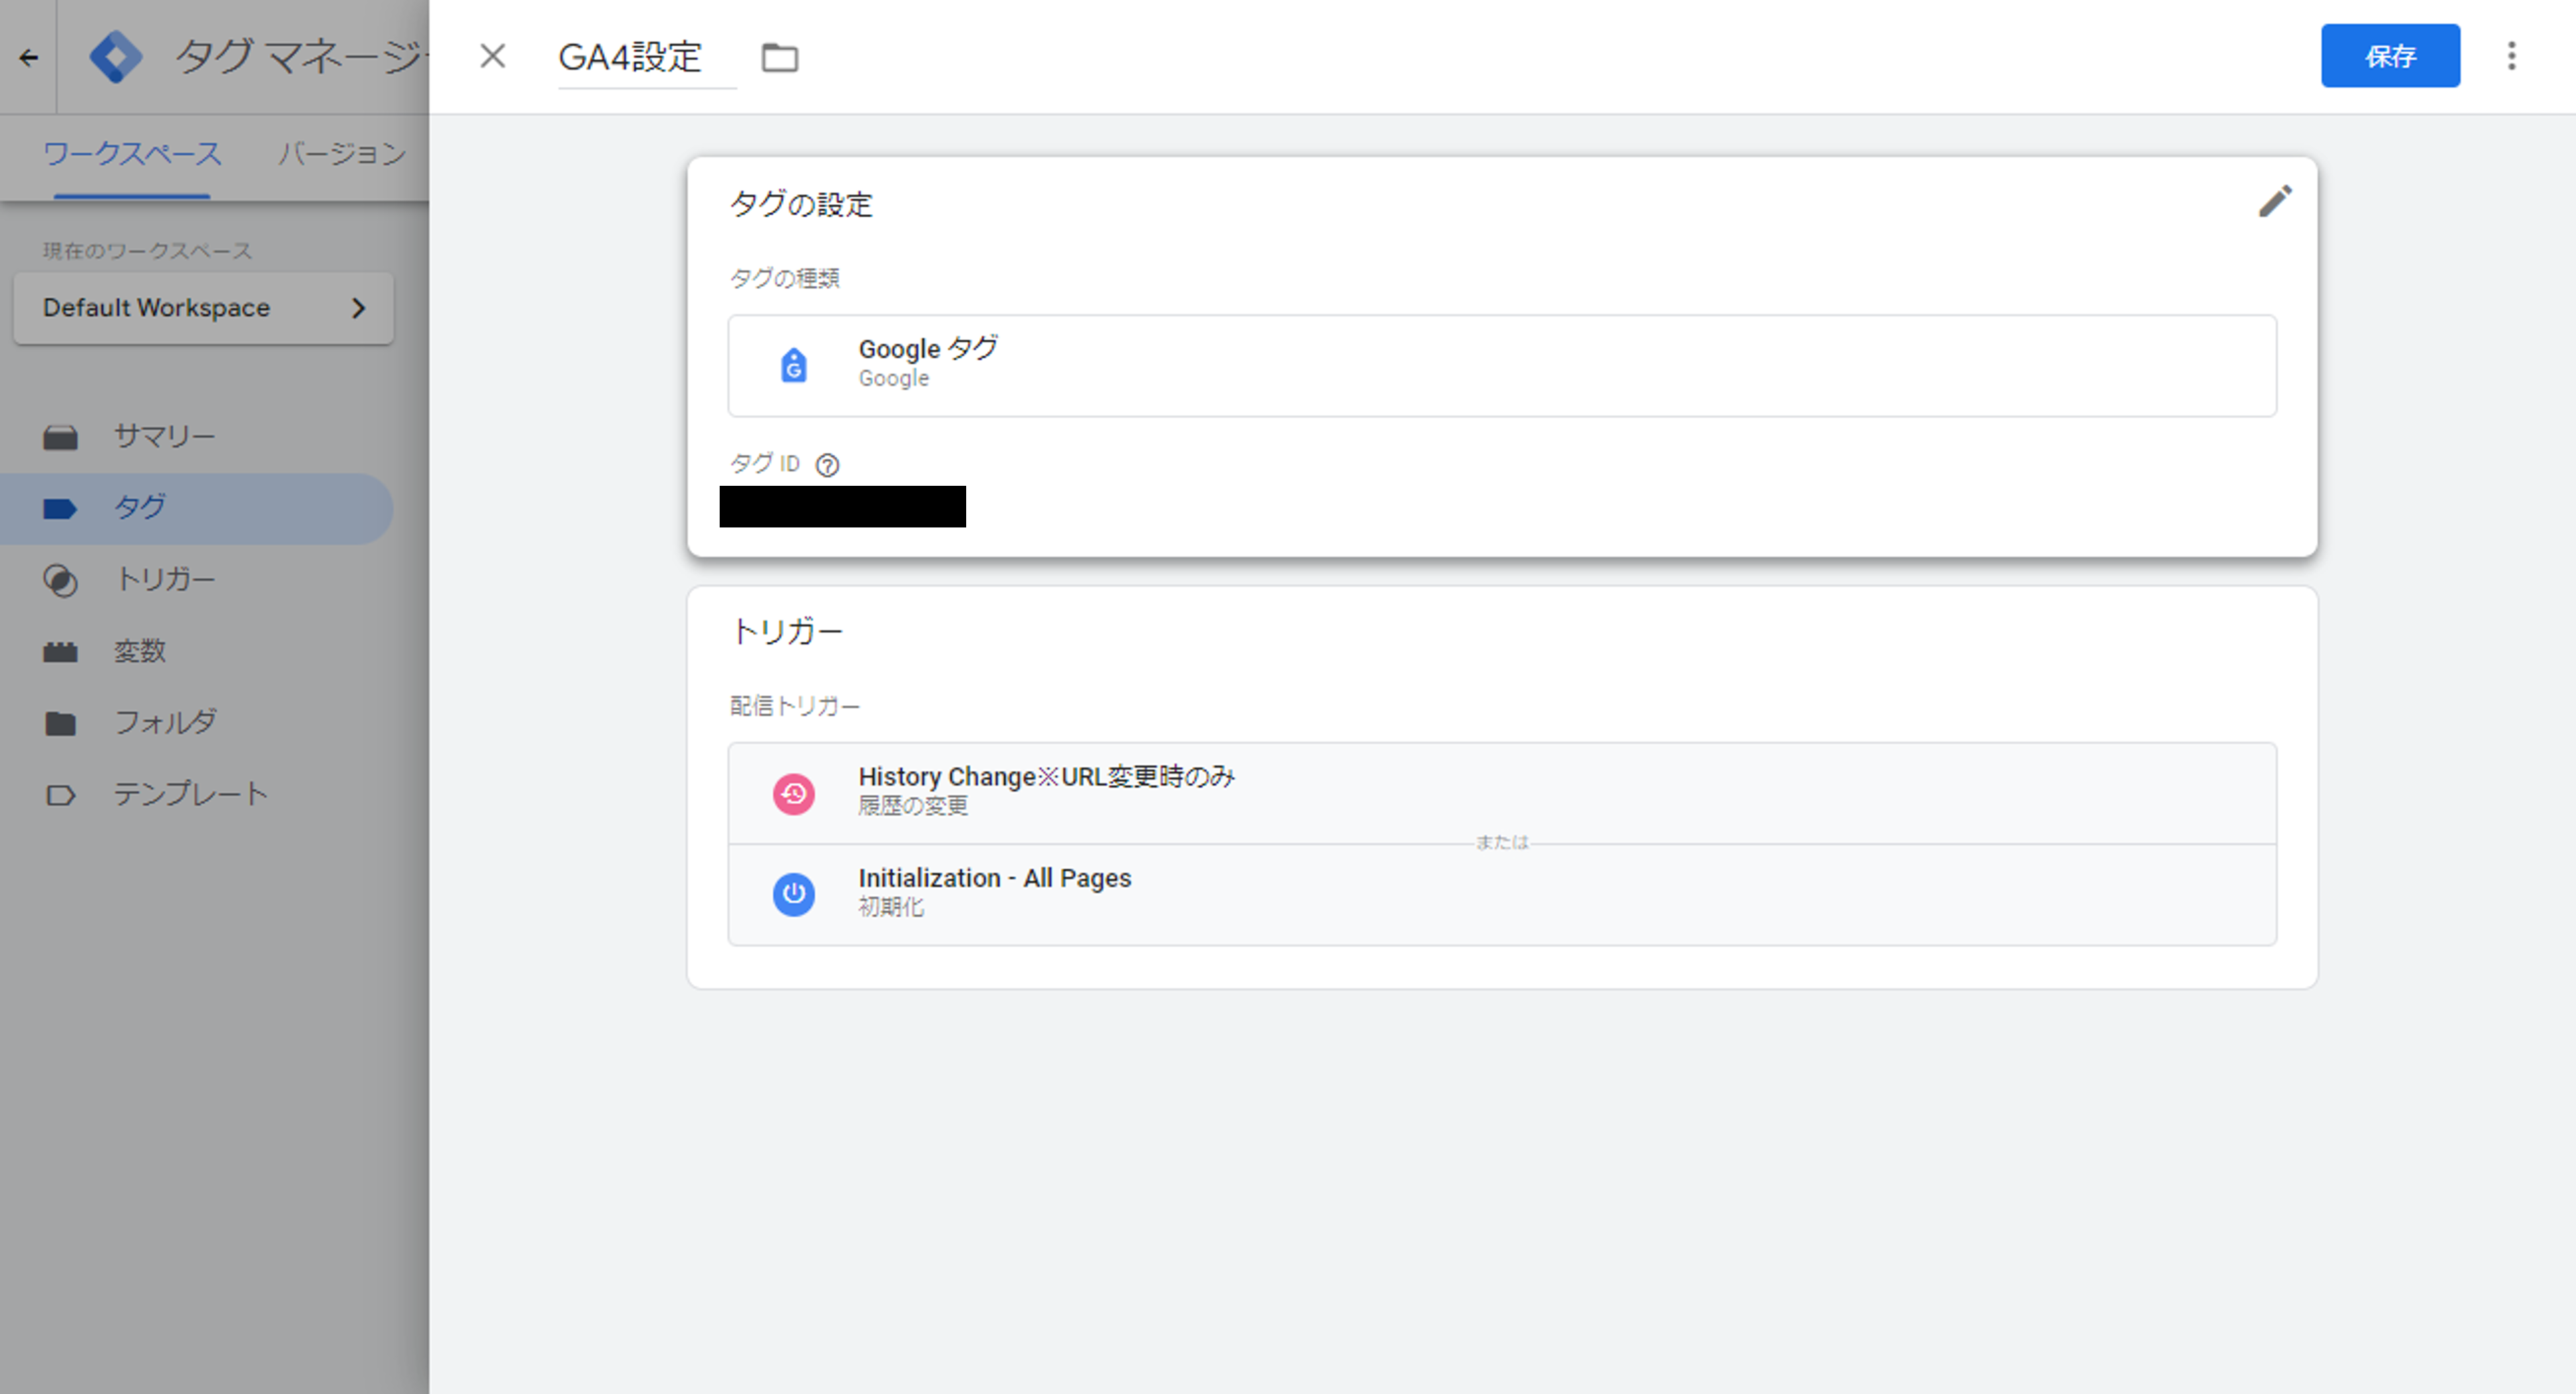
Task: Click the Initialization trigger blue power icon
Action: click(x=793, y=894)
